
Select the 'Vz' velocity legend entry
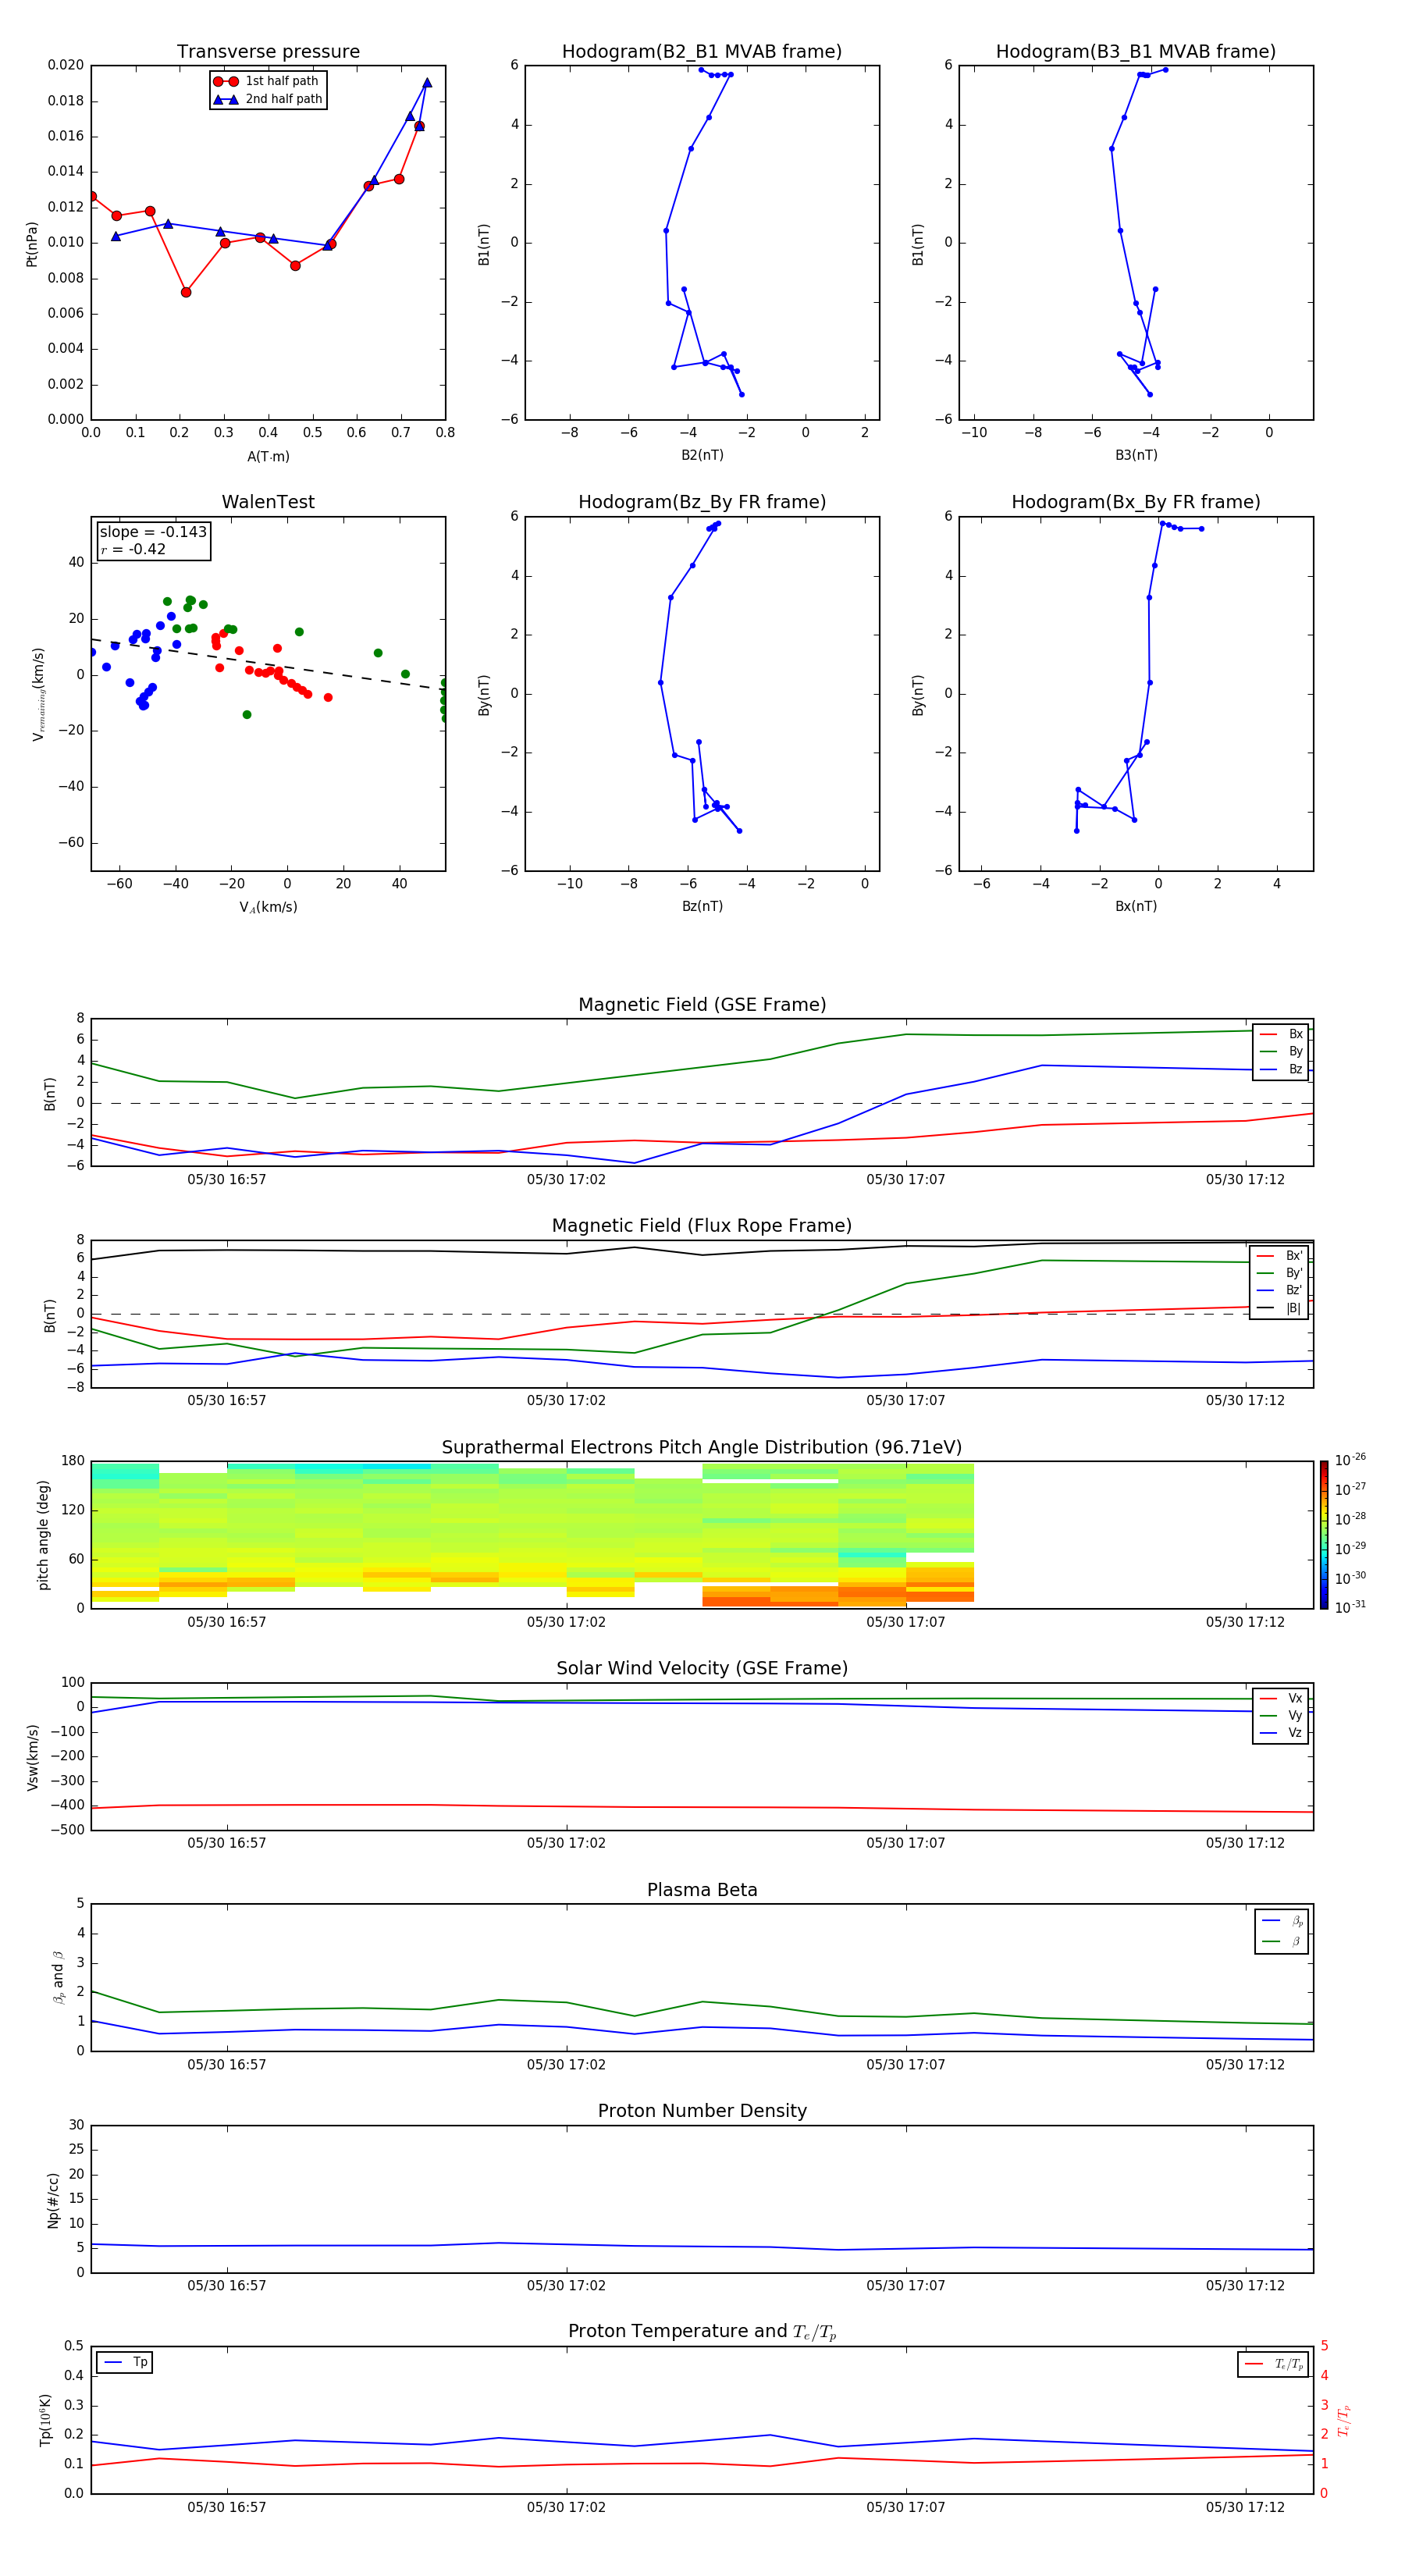(x=1281, y=1733)
